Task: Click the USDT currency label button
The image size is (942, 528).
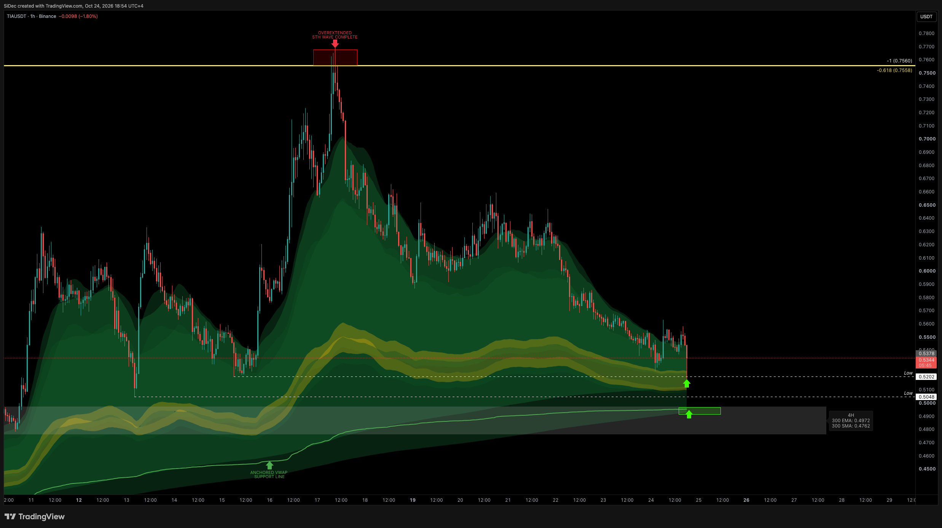Action: [926, 17]
